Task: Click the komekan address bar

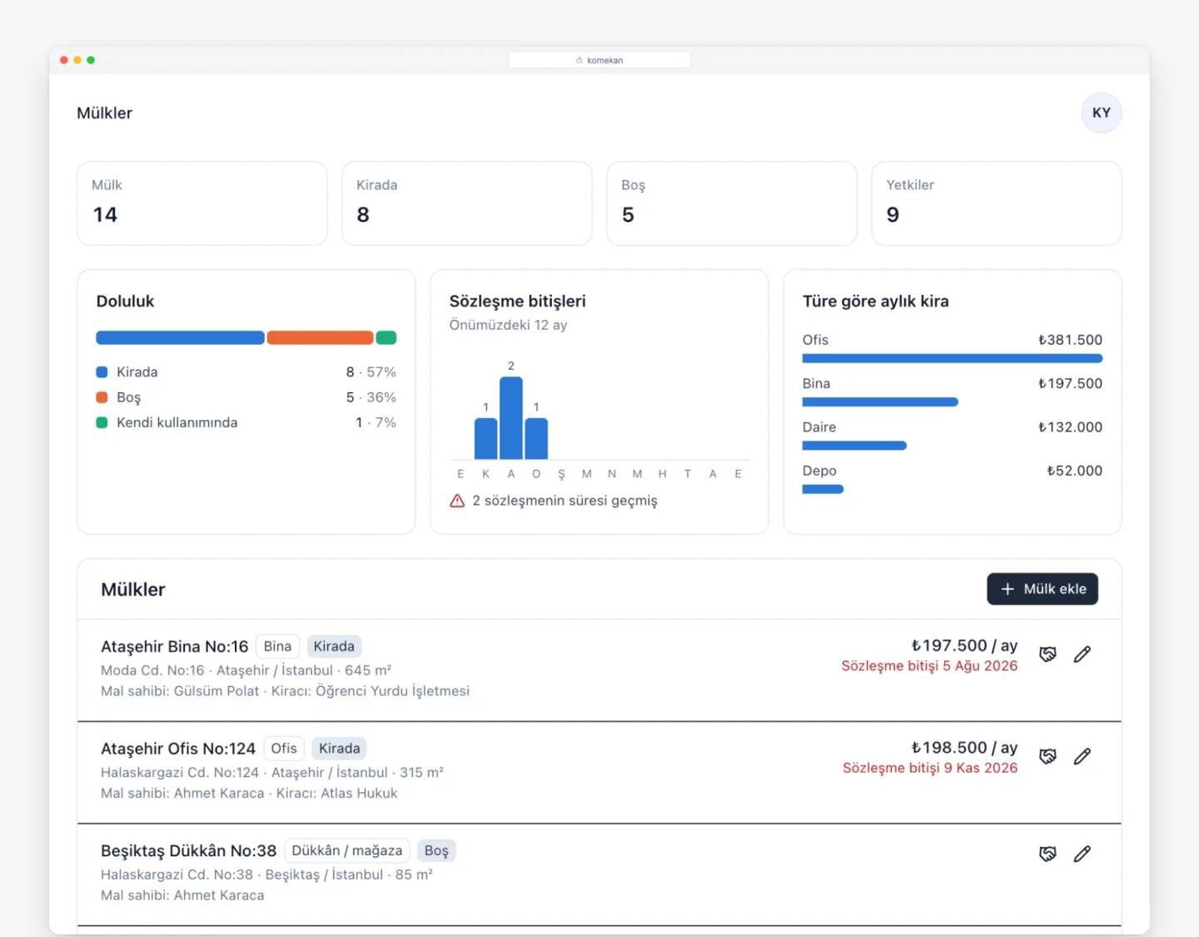Action: point(599,60)
